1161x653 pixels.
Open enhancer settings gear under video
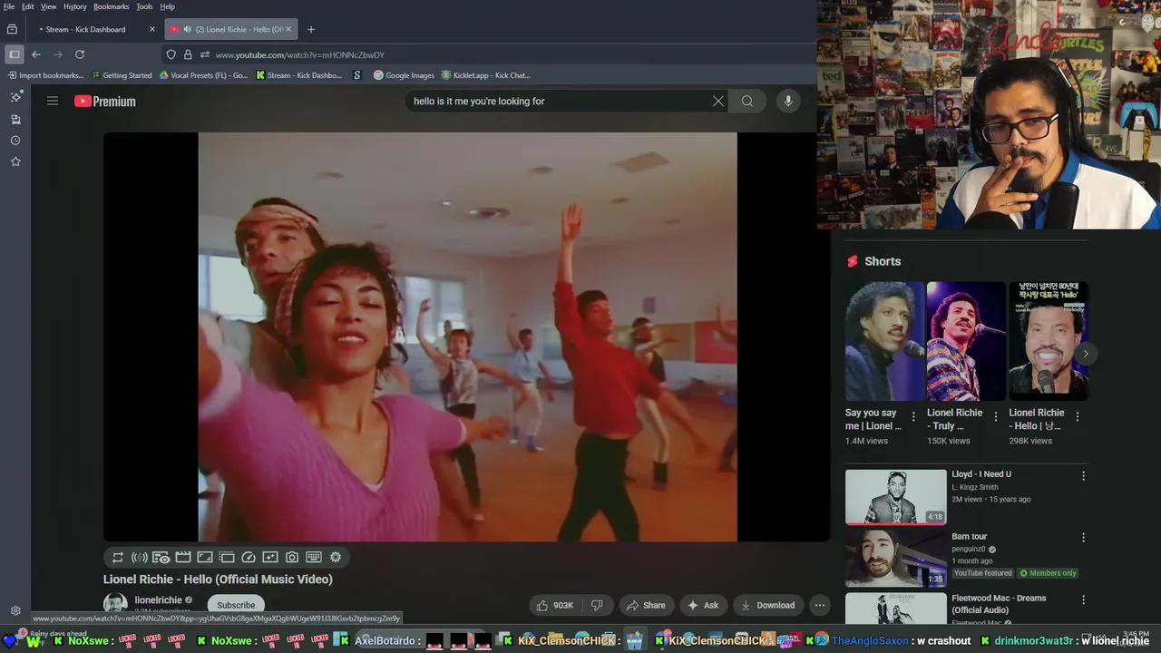[x=336, y=557]
